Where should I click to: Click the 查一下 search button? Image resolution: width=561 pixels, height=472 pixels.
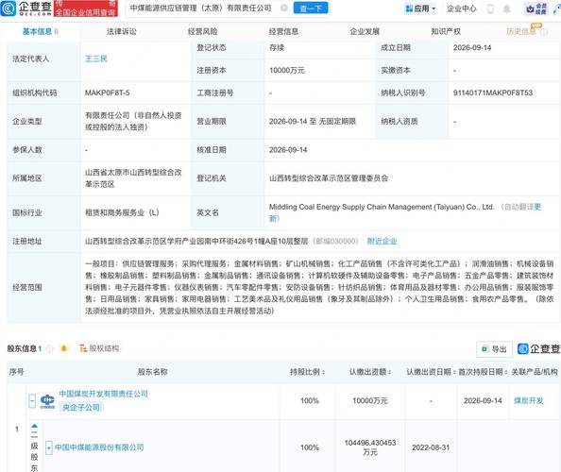(x=311, y=8)
